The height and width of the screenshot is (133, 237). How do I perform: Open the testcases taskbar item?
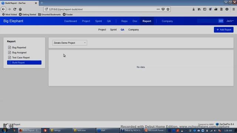click(x=84, y=130)
